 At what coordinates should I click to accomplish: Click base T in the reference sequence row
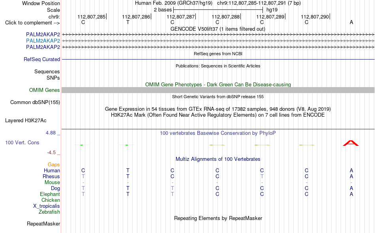[128, 22]
